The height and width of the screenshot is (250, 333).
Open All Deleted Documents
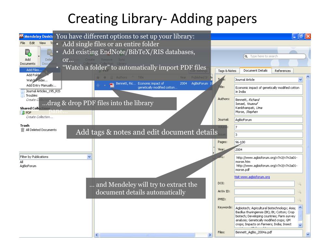tap(41, 130)
